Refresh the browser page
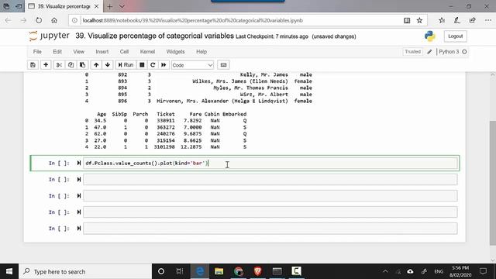Screen dimensions: 496x279 (39, 20)
